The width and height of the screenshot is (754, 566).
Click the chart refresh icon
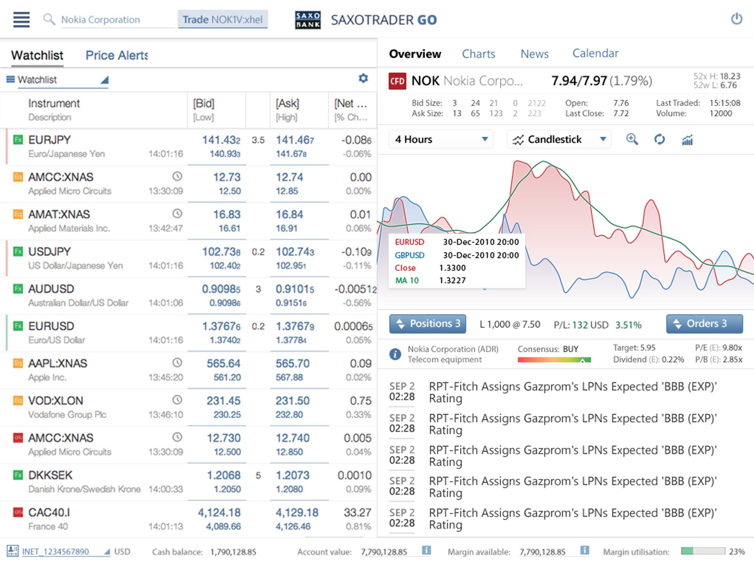point(659,139)
